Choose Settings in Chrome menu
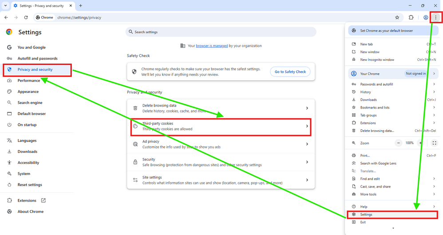This screenshot has height=235, width=443. (393, 215)
